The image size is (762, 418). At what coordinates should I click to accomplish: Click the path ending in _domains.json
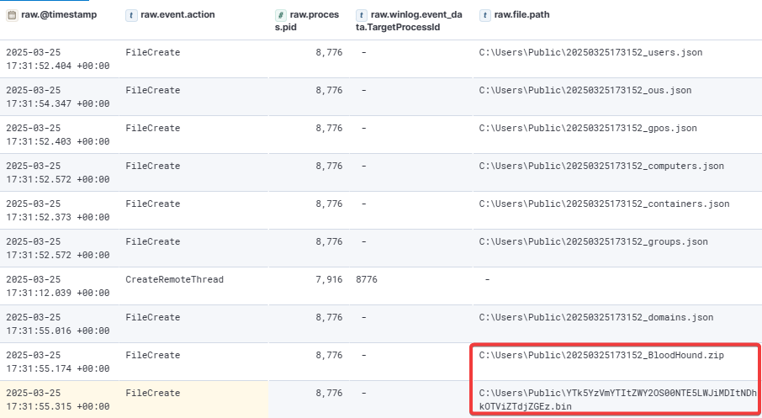point(596,317)
